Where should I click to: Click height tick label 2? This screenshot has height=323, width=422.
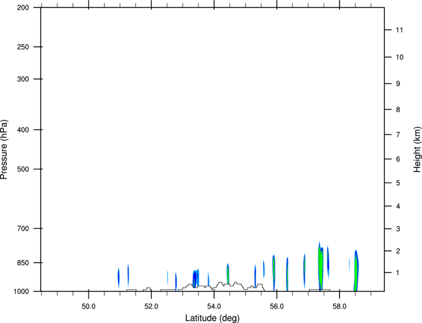point(398,251)
